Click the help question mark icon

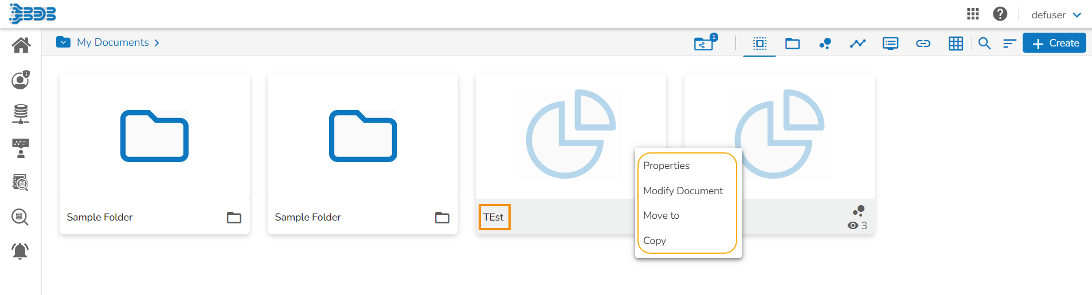point(1000,14)
